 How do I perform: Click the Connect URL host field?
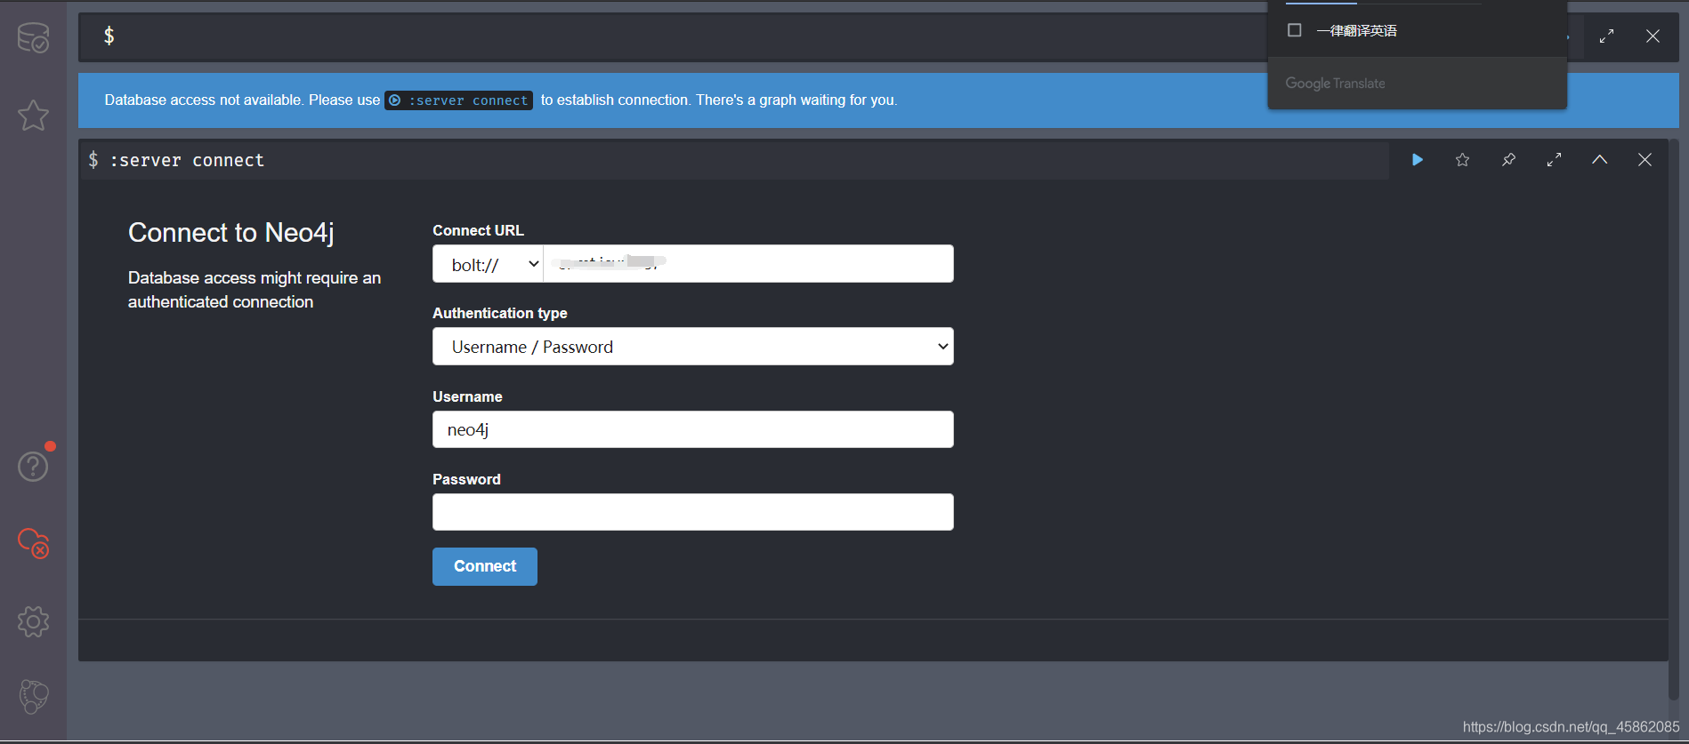click(x=748, y=264)
